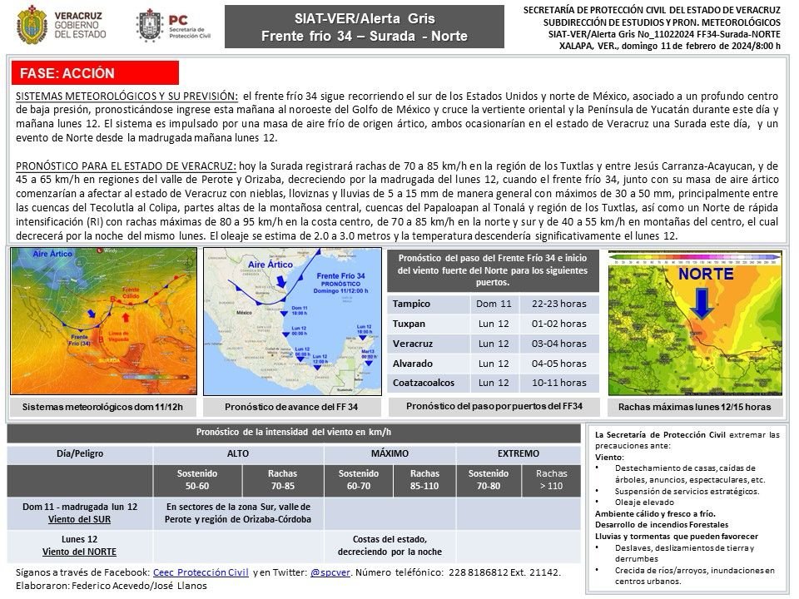Viewport: 799px width, 599px height.
Task: Click the underlined Viento del SUR label
Action: point(80,519)
